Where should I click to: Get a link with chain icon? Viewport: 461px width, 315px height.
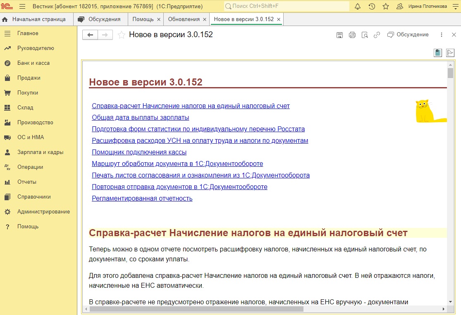pos(377,35)
